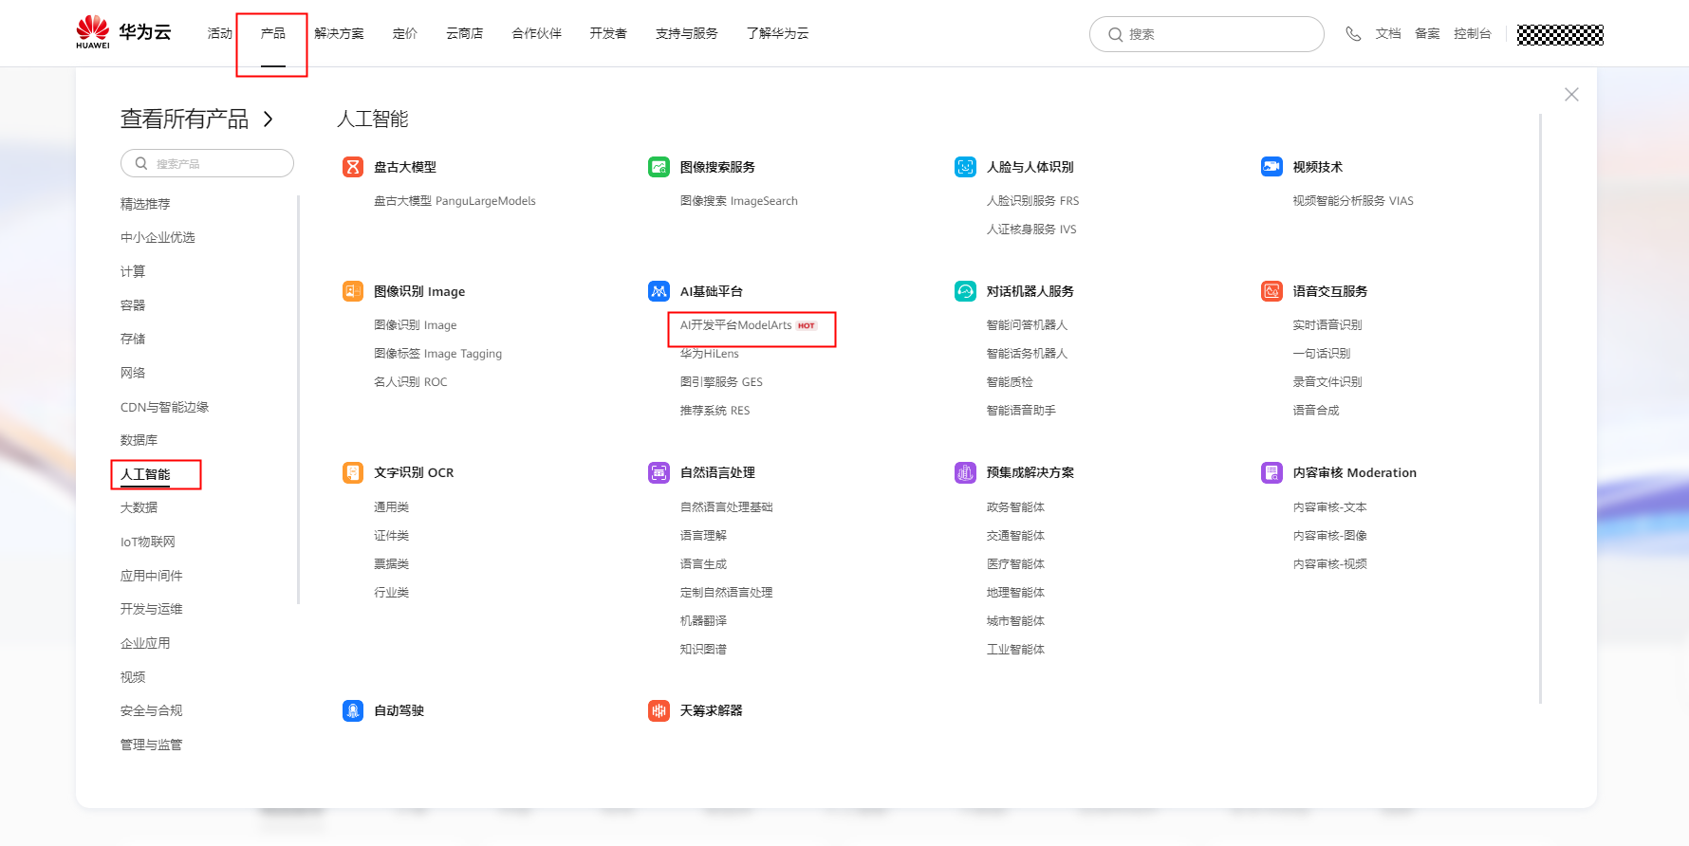This screenshot has width=1689, height=846.
Task: Open the 开发者 menu item
Action: [608, 33]
